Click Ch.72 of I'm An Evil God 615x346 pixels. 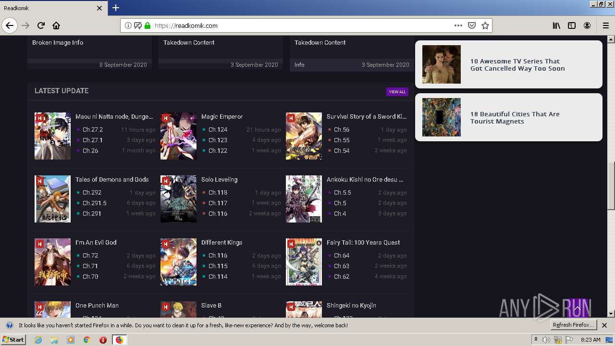(90, 256)
